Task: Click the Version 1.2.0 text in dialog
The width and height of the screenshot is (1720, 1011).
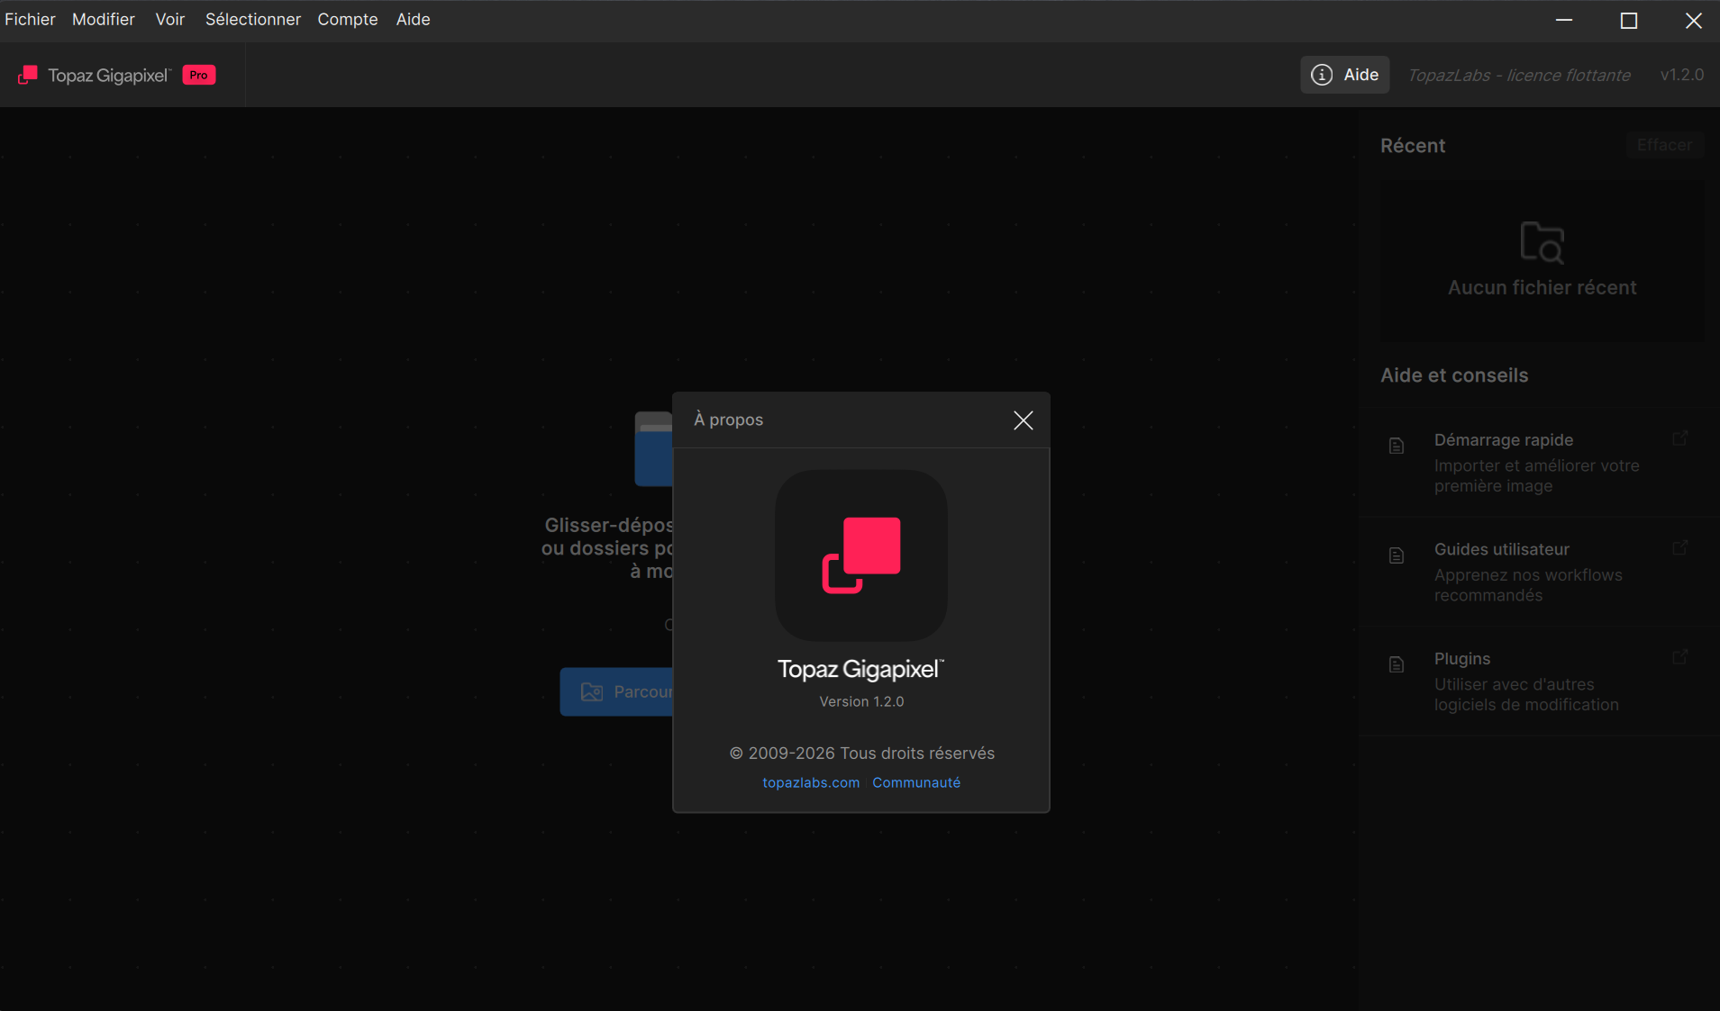Action: 861,701
